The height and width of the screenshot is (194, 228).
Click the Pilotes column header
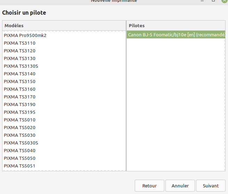pyautogui.click(x=176, y=26)
